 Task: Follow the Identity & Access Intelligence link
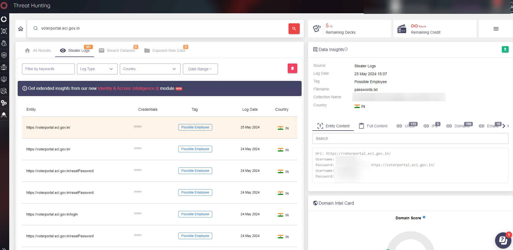tap(128, 88)
